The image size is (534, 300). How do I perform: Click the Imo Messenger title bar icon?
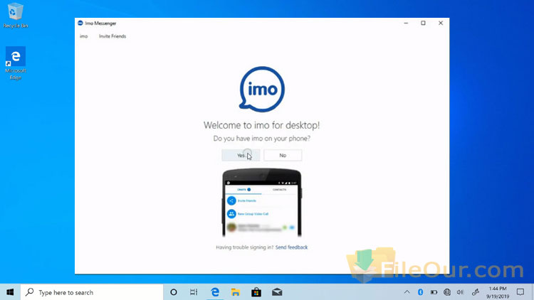80,23
